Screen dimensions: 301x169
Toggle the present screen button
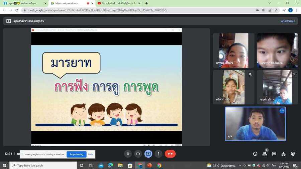click(148, 154)
